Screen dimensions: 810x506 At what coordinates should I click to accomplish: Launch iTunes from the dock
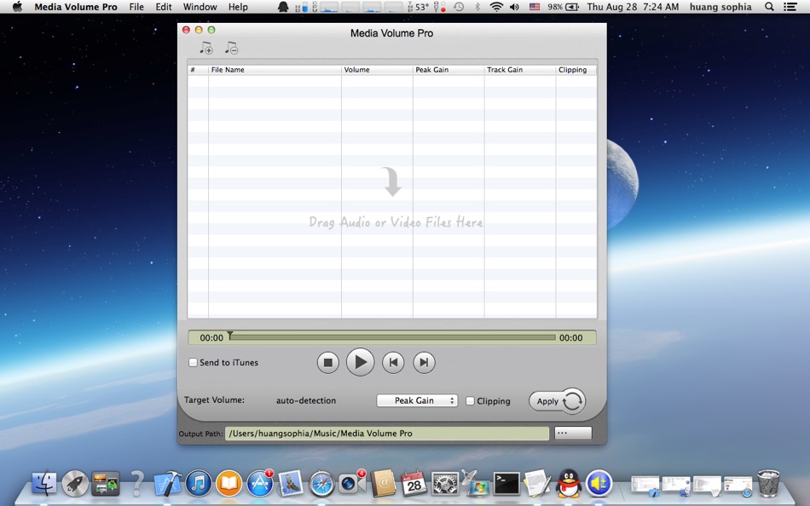click(199, 484)
